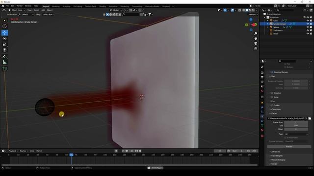Open the Tool properties tab
This screenshot has width=314, height=176.
(262, 67)
